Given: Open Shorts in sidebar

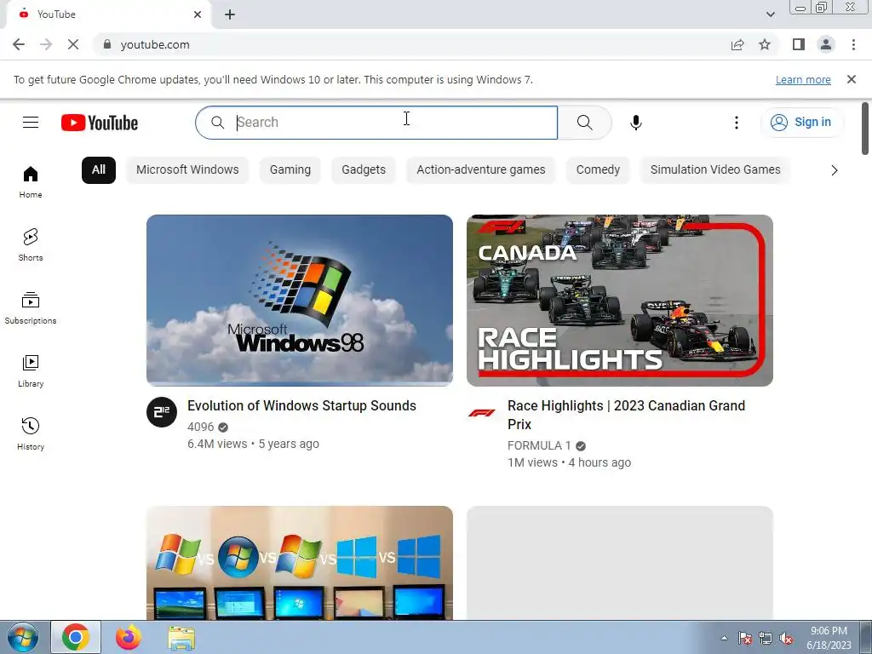Looking at the screenshot, I should 31,244.
